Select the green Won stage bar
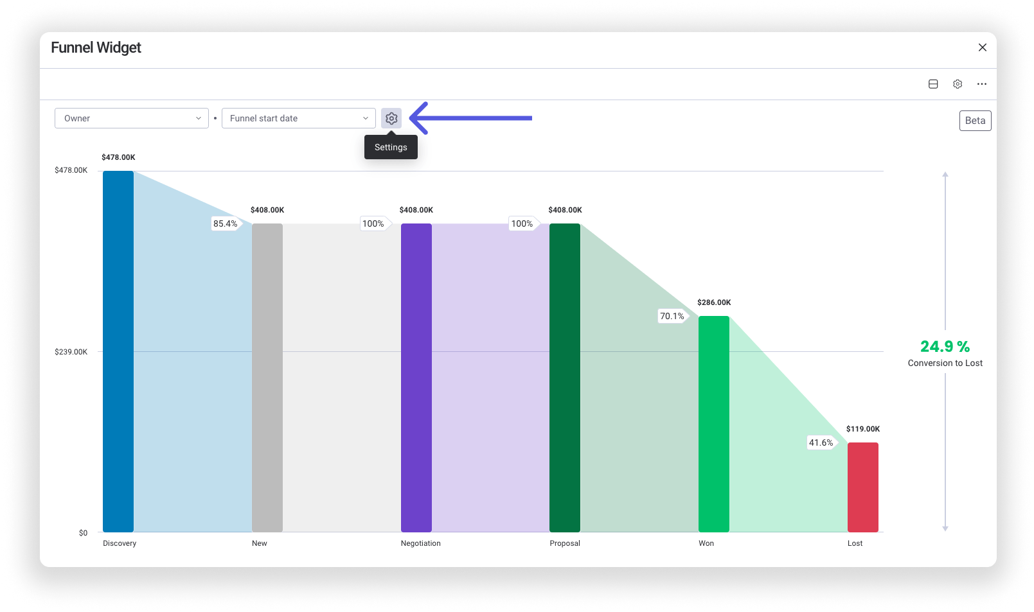The image size is (1034, 612). pos(713,424)
